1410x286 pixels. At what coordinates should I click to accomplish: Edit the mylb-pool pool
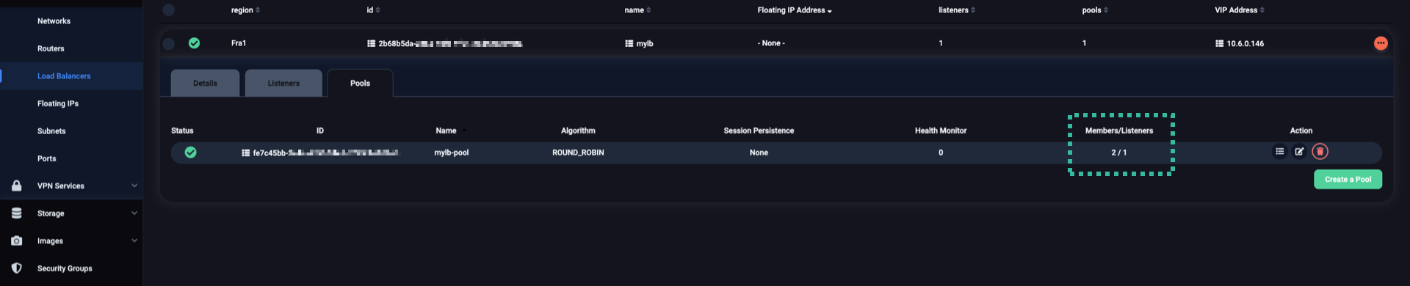1299,152
